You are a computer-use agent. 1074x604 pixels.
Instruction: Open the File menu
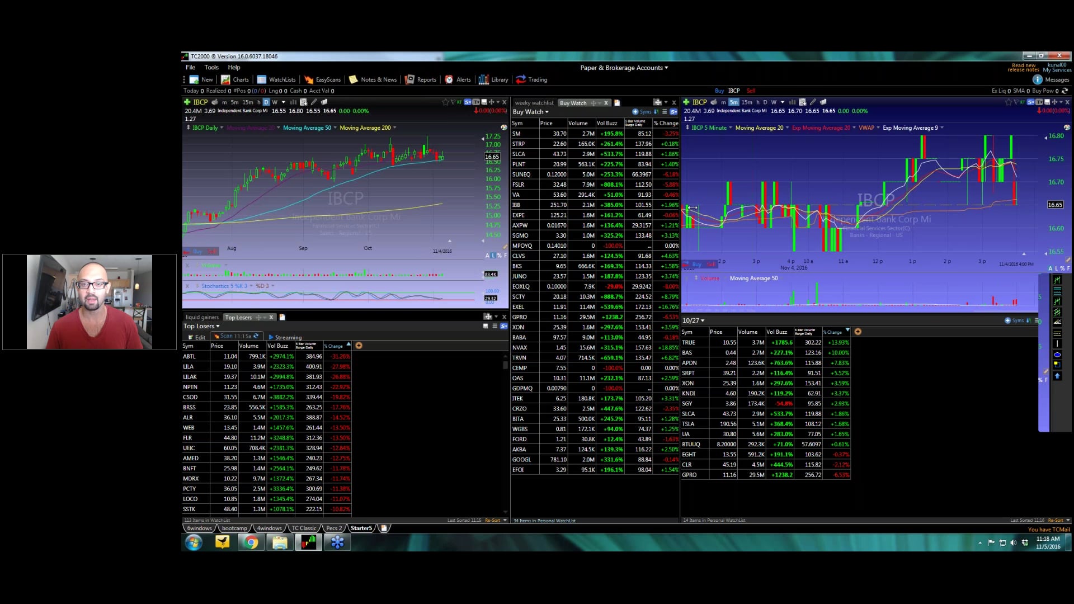click(x=190, y=67)
